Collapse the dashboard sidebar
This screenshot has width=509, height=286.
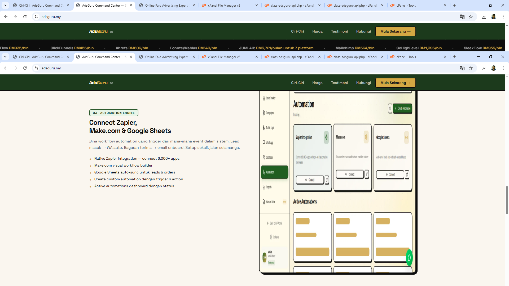(x=275, y=237)
